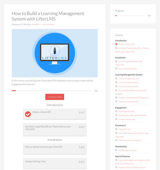This screenshot has width=160, height=170.
Task: Click the large red checkmark in the What is LifterLMS? card
Action: (x=28, y=114)
